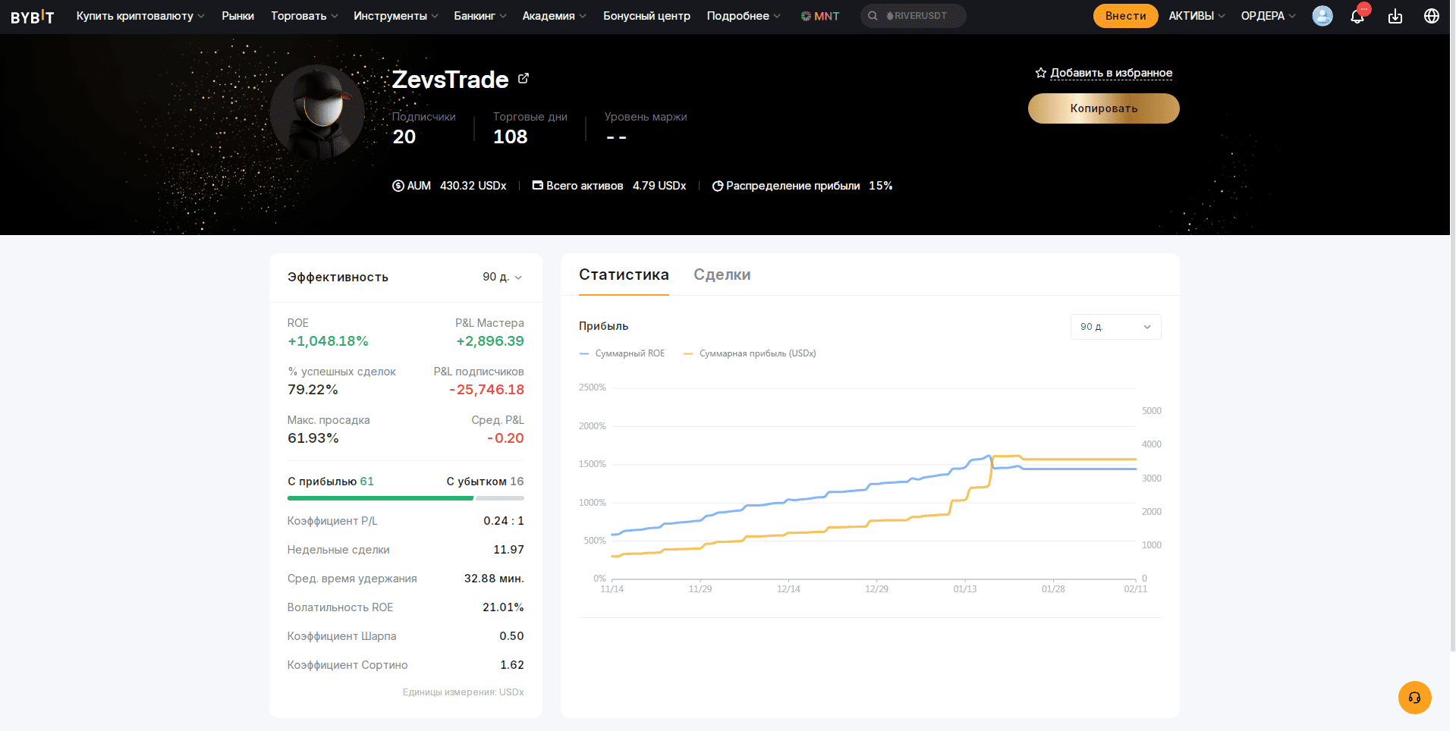Click the RIVERUSDT search field

pyautogui.click(x=913, y=16)
